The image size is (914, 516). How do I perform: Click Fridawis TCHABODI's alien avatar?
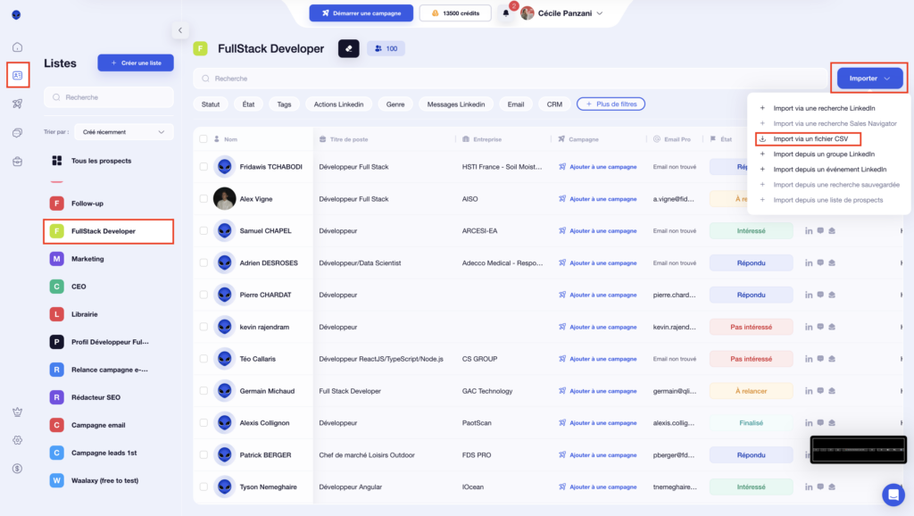tap(224, 167)
